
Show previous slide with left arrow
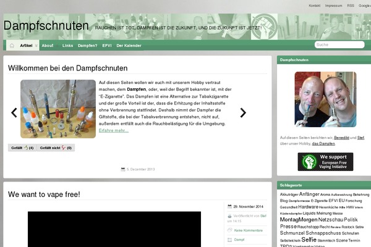coord(14,112)
